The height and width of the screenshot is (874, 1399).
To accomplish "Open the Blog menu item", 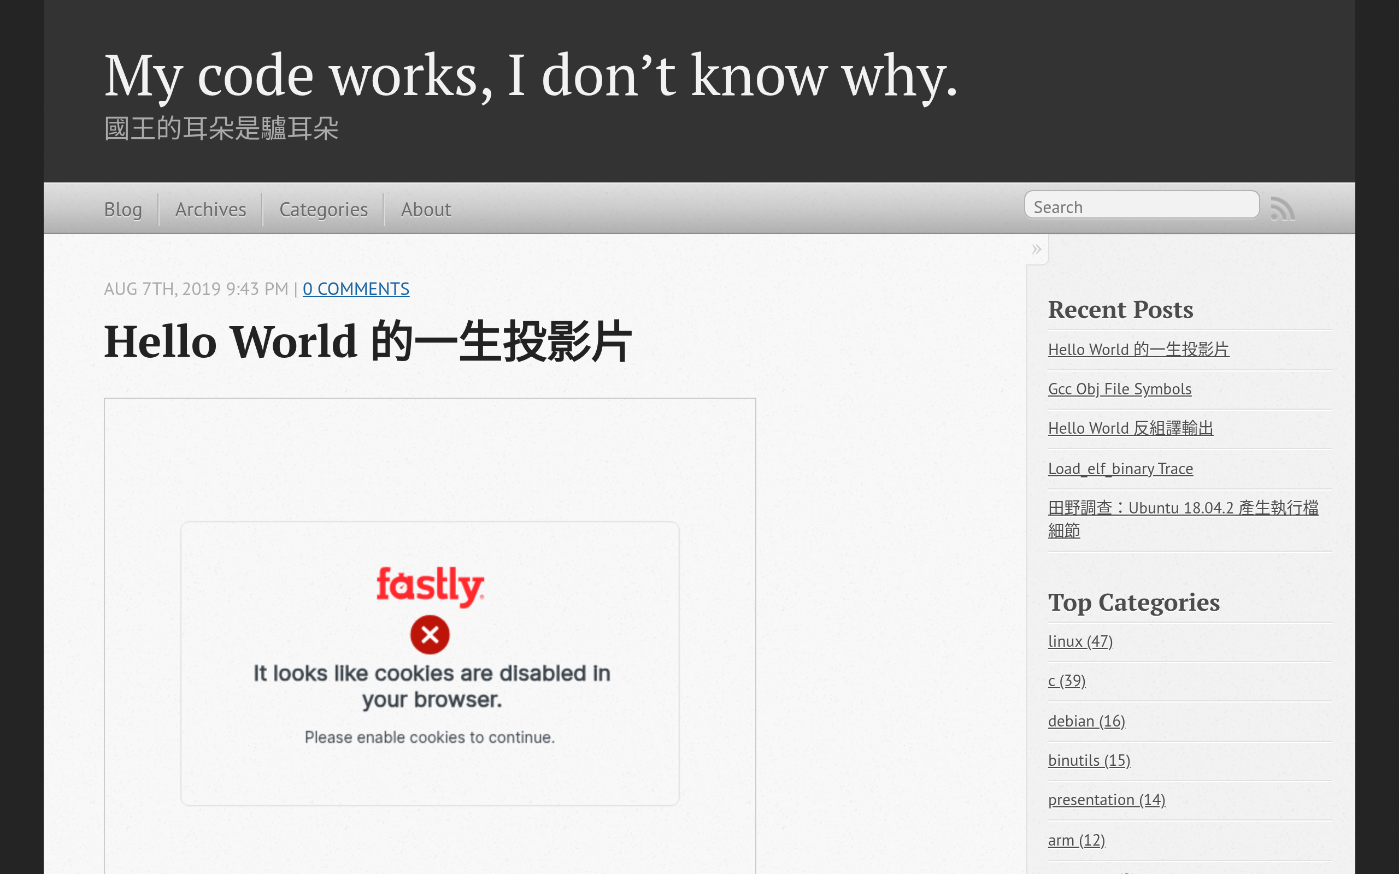I will [x=122, y=209].
